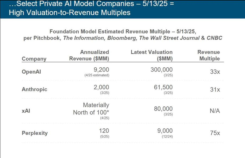The width and height of the screenshot is (245, 158).
Task: Select the 'High Valuation-to-Revenue Multiples' title line
Action: pyautogui.click(x=65, y=13)
